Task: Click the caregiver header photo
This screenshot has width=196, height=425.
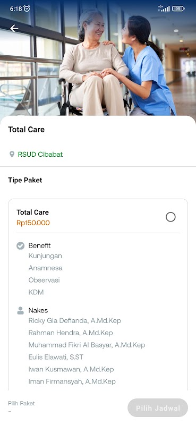Action: [x=98, y=58]
